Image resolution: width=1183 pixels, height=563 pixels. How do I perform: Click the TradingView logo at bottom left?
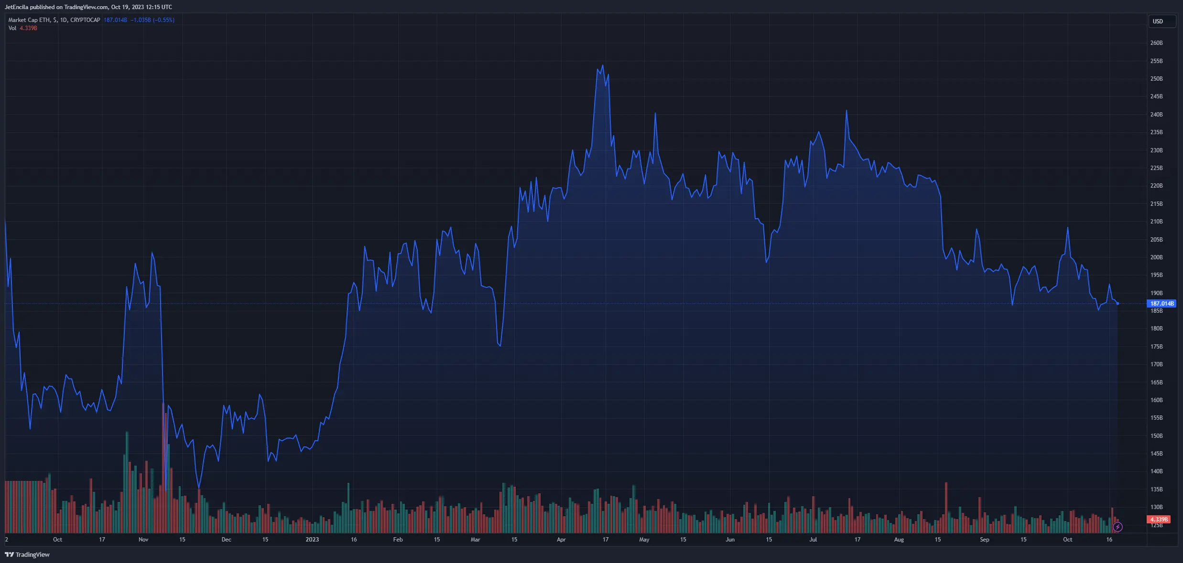click(x=27, y=554)
